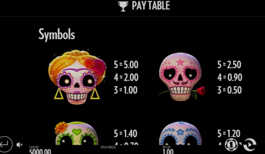Open the bet chip selector icon

pyautogui.click(x=231, y=144)
